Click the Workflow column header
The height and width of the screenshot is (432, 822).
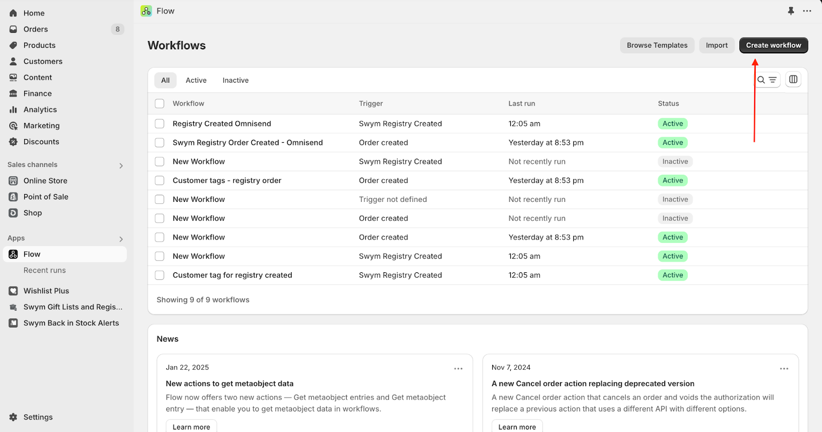tap(189, 104)
